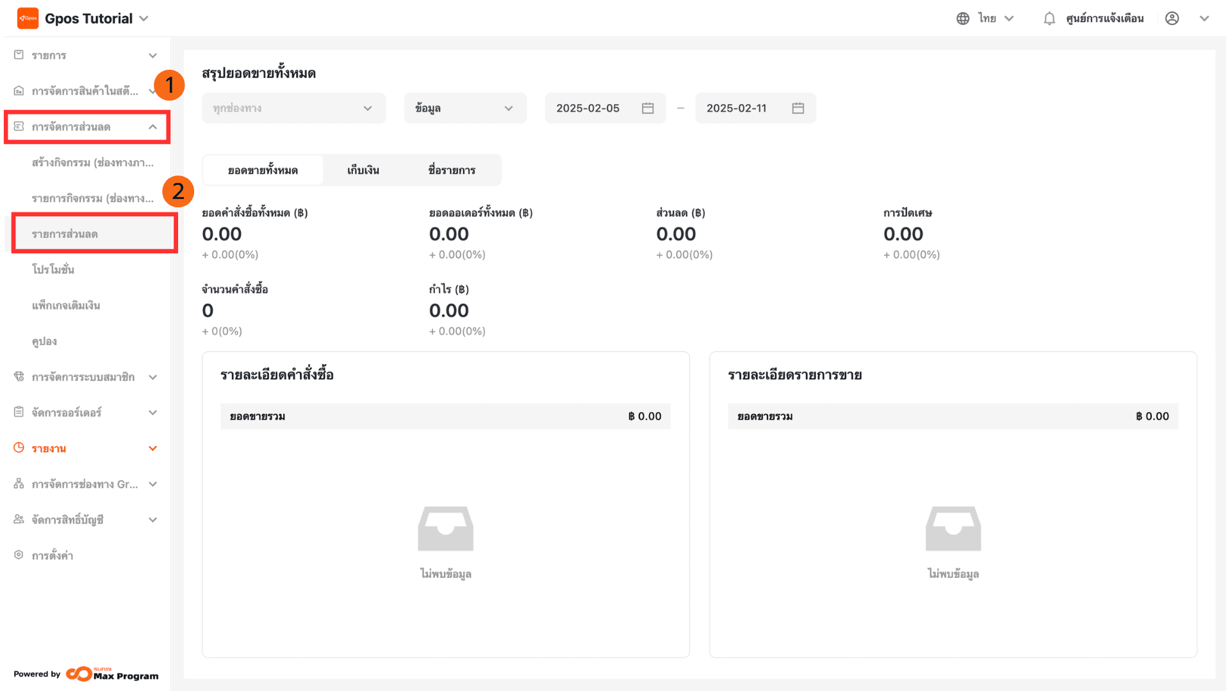The image size is (1230, 691).
Task: Open the ข้อมูล data dropdown
Action: pyautogui.click(x=464, y=108)
